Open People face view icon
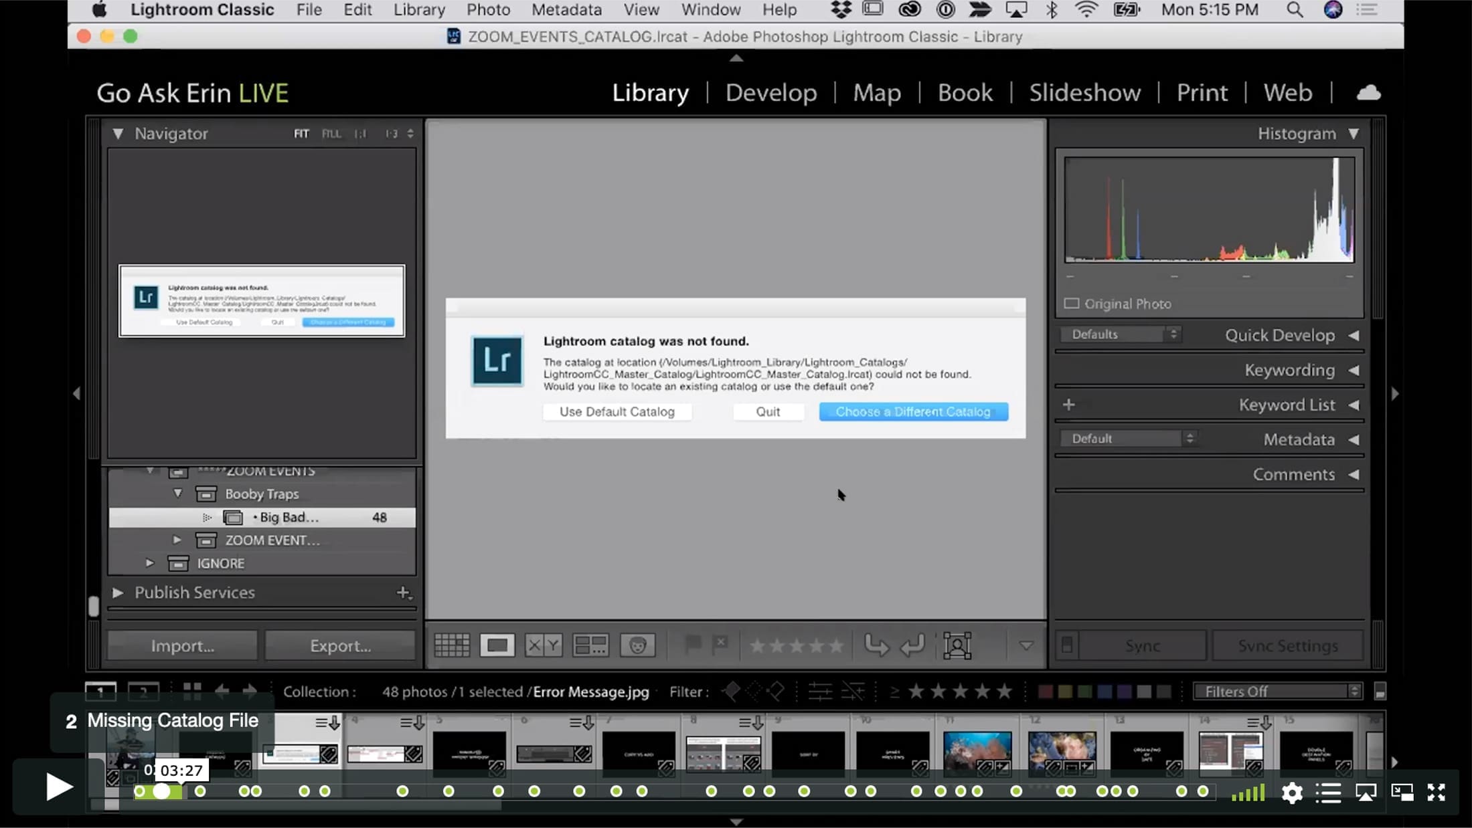1472x828 pixels. [637, 645]
